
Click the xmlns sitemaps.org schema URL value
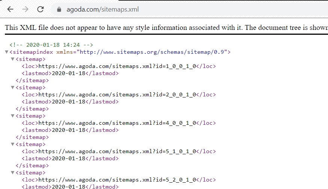point(152,52)
